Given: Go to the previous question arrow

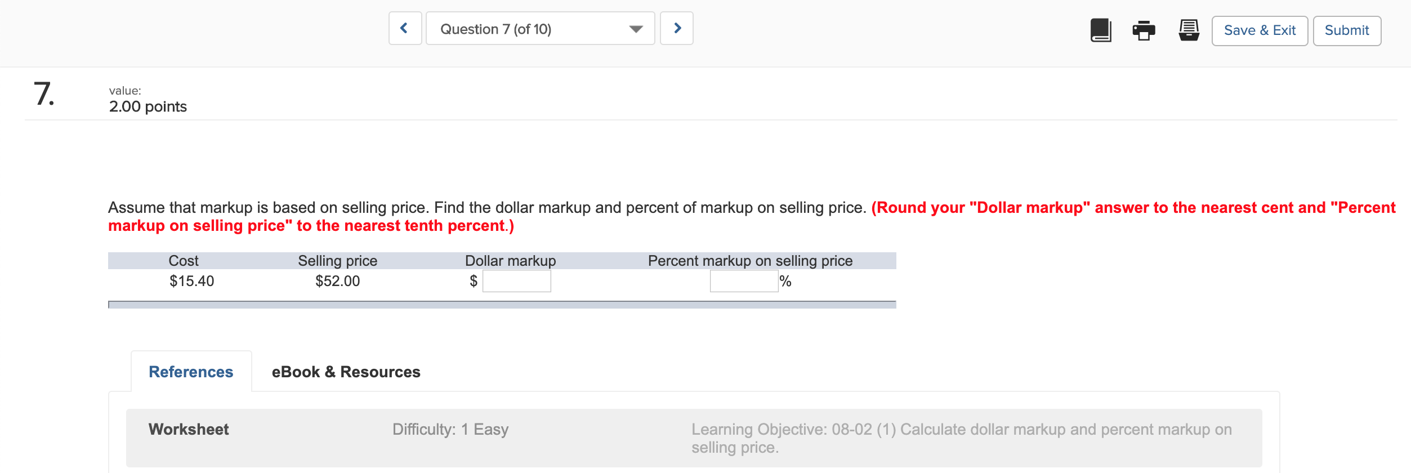Looking at the screenshot, I should (x=404, y=28).
